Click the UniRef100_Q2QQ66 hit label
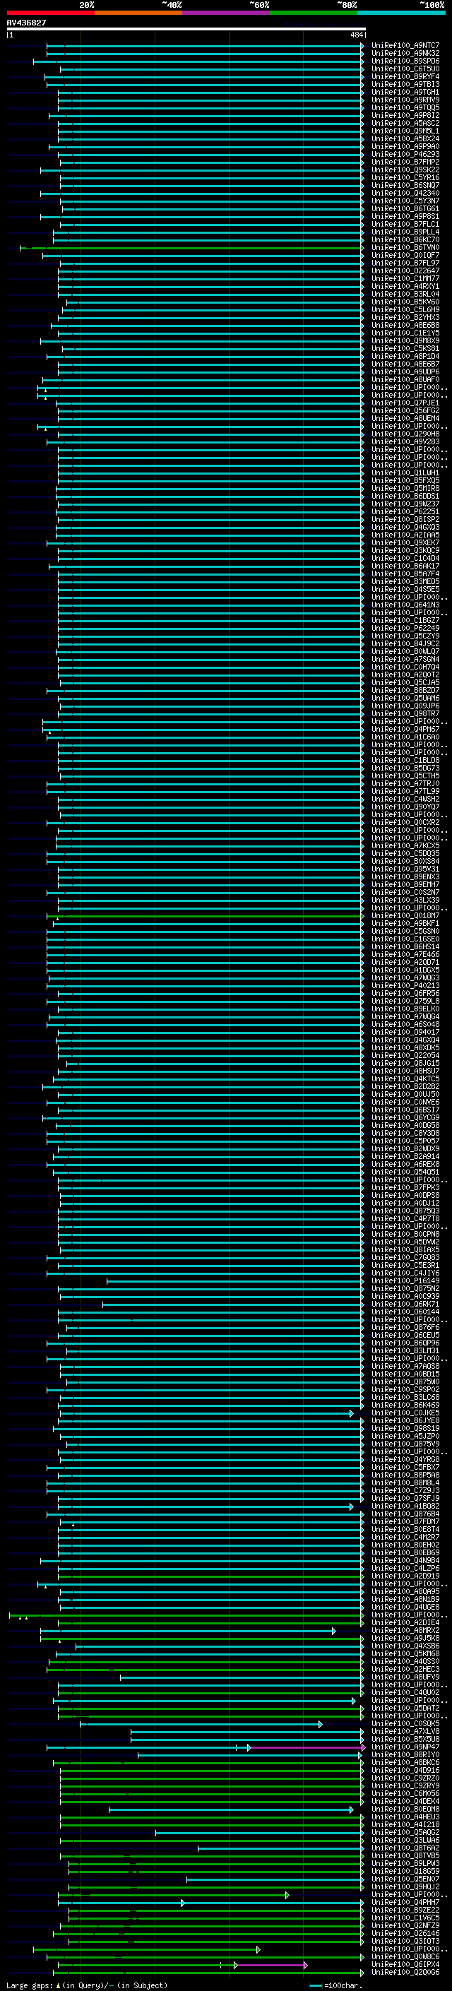The height and width of the screenshot is (1991, 452). (x=405, y=1973)
